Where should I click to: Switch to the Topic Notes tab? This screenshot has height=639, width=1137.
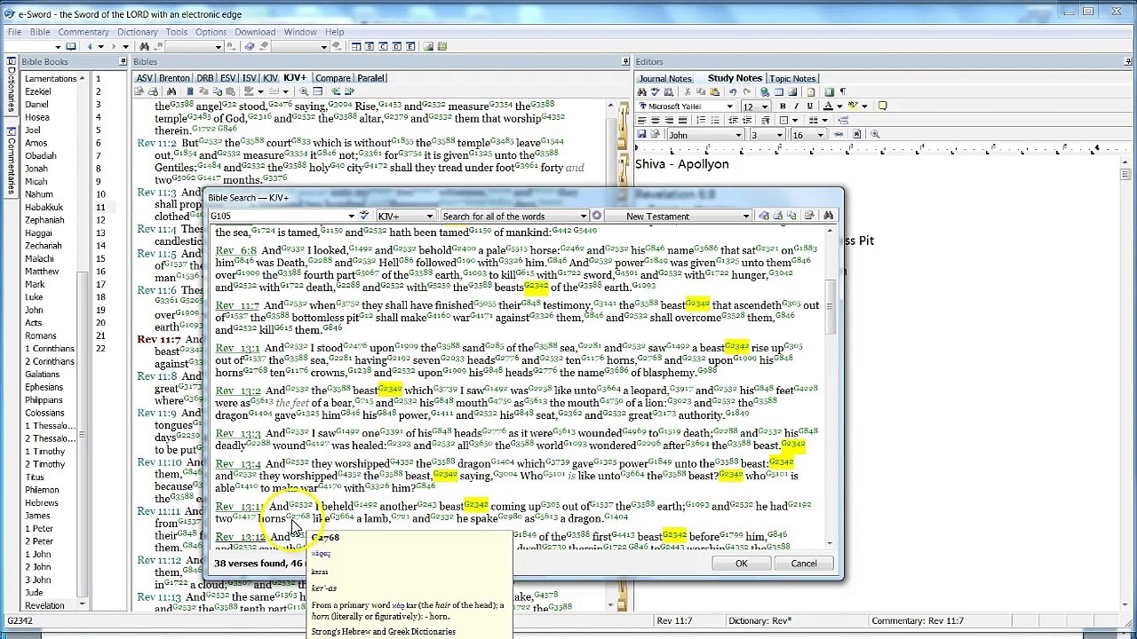[x=792, y=79]
